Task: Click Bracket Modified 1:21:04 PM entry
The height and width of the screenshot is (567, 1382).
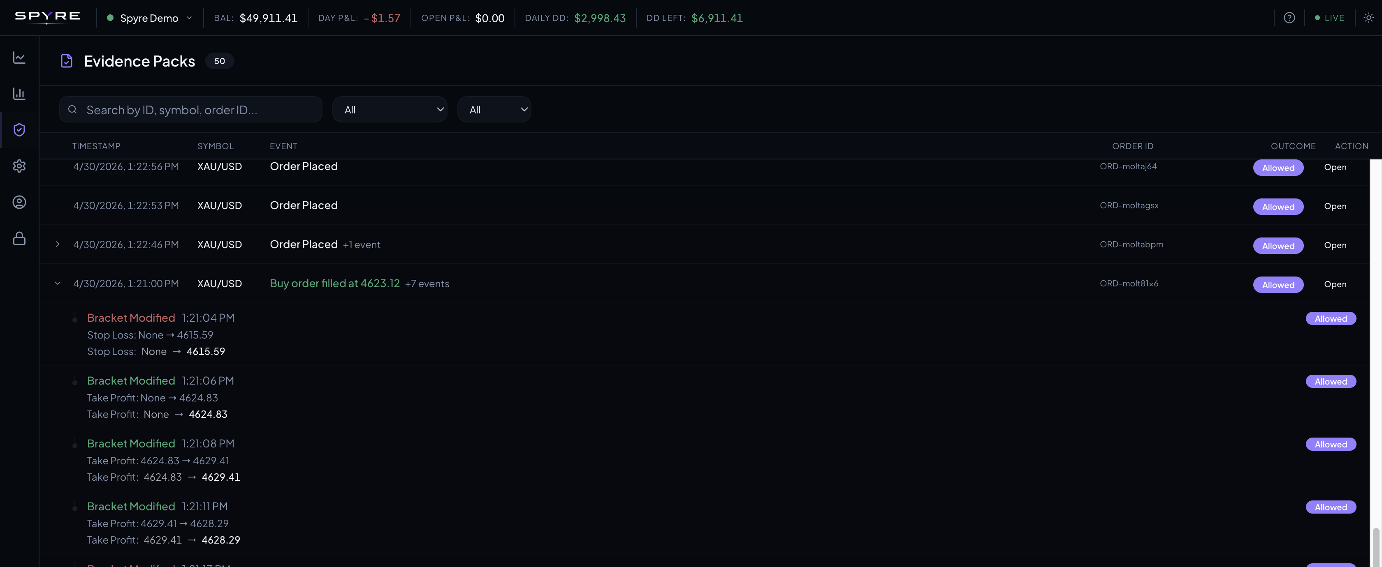Action: click(160, 318)
